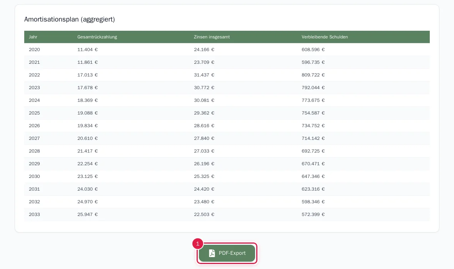Click interest value 30.081 €
The width and height of the screenshot is (454, 269).
tap(204, 100)
